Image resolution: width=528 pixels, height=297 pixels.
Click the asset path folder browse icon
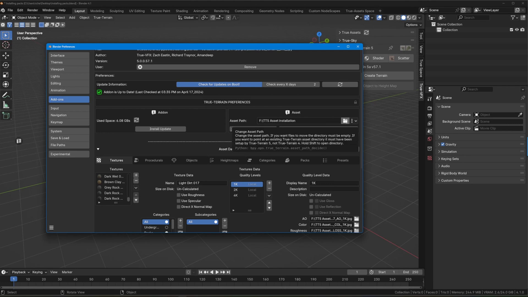[345, 121]
